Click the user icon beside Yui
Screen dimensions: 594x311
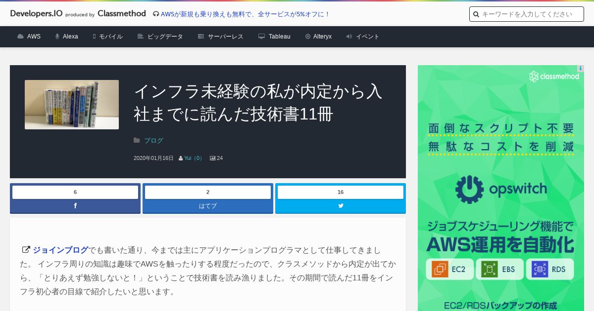181,158
